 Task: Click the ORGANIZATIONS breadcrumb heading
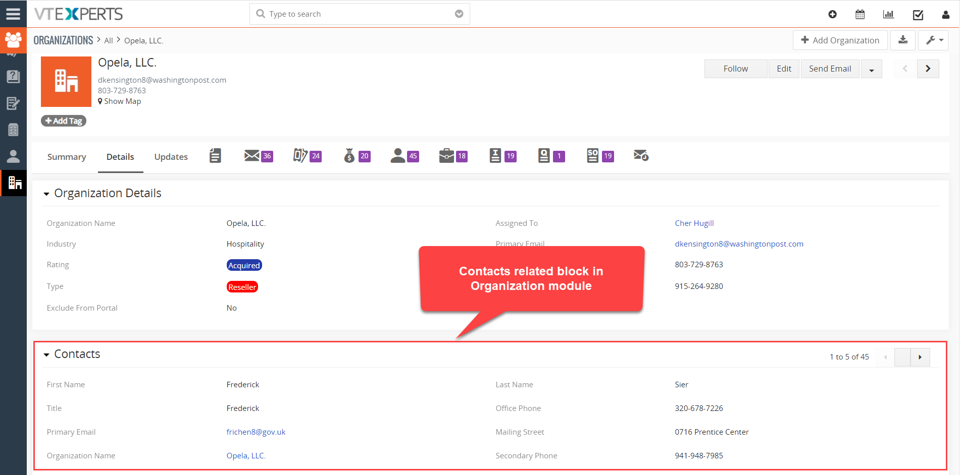click(x=63, y=40)
